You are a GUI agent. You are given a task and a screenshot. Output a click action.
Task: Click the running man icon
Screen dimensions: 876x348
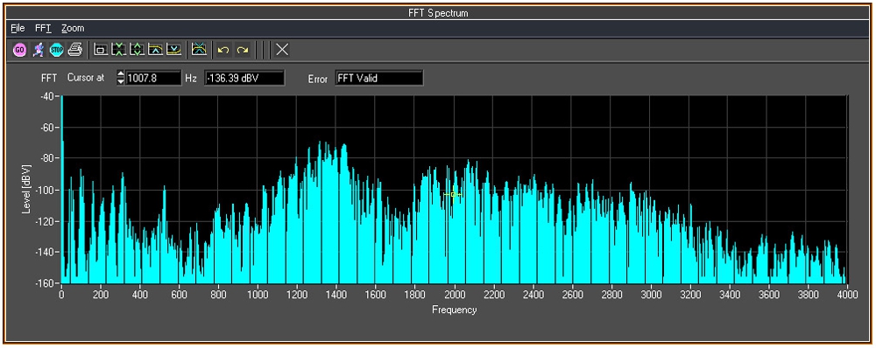pos(38,50)
